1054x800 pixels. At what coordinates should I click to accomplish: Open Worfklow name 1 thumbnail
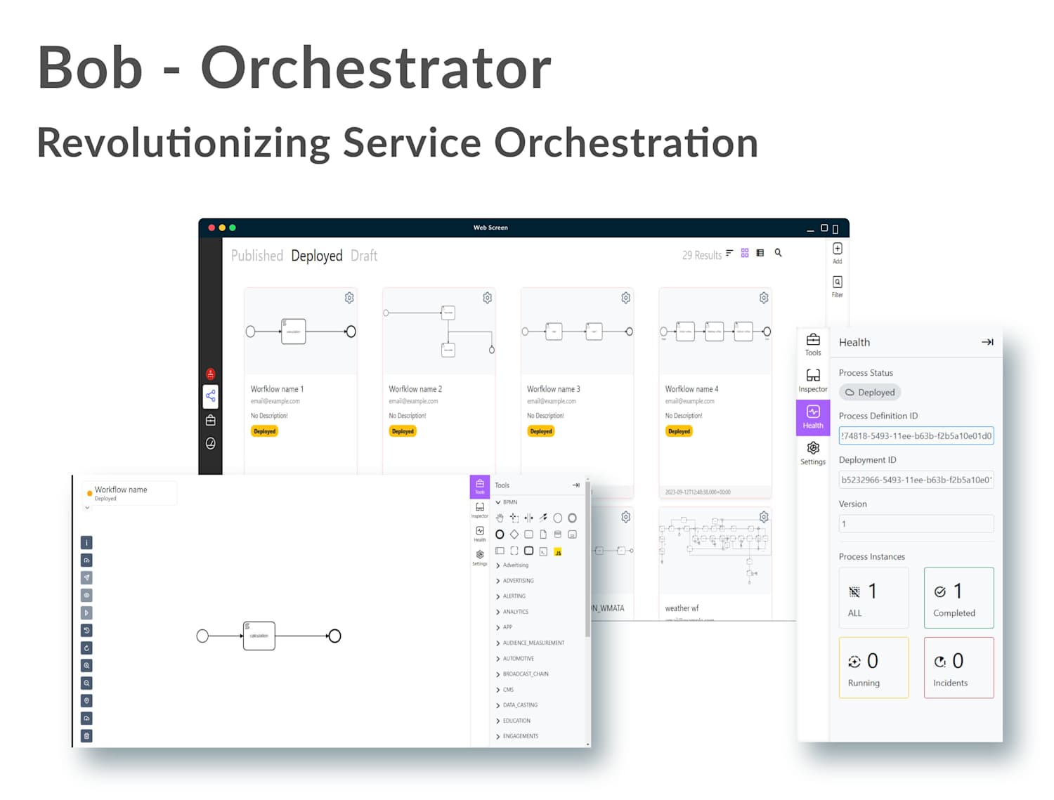[301, 332]
